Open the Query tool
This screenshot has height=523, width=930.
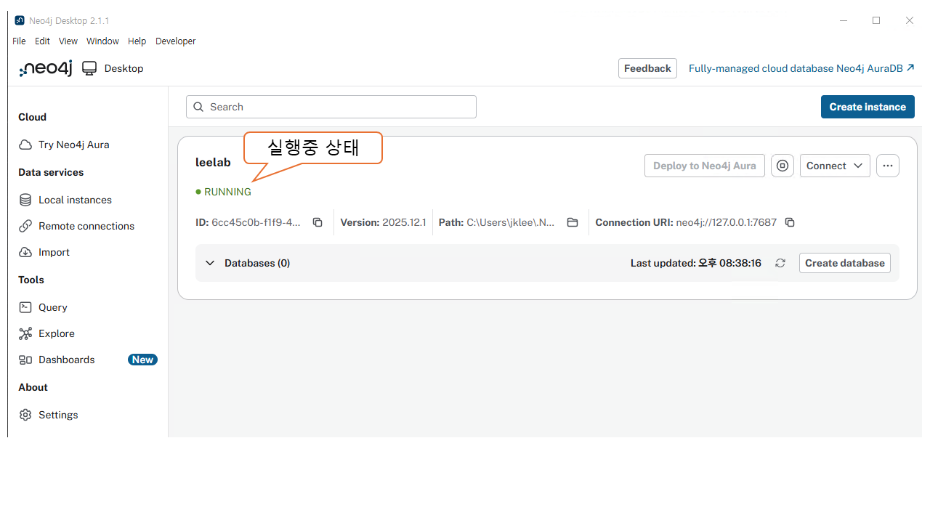pyautogui.click(x=53, y=307)
